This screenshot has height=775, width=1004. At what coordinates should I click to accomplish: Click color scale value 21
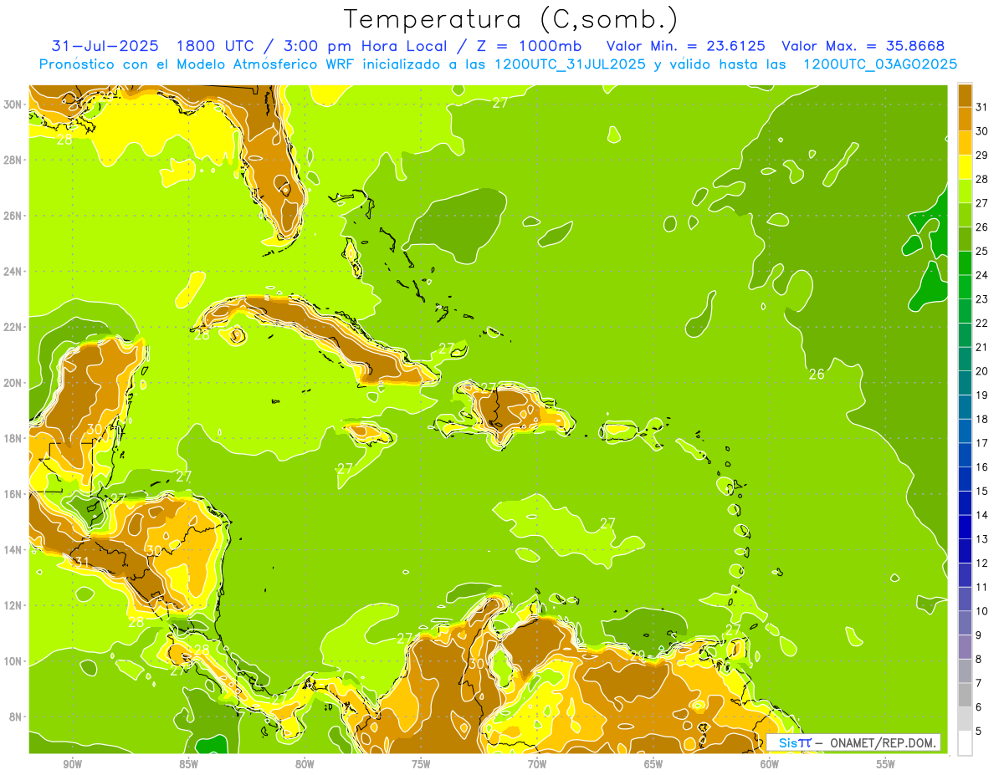pyautogui.click(x=982, y=347)
